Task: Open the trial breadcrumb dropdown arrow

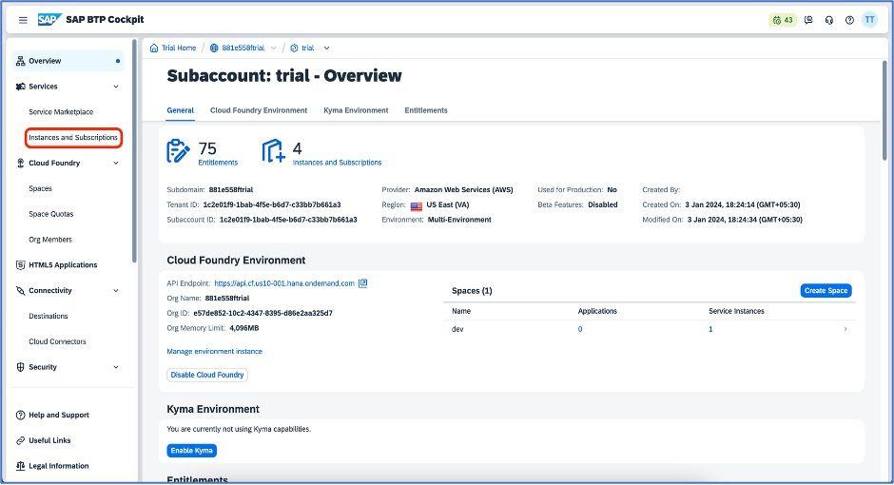Action: click(x=327, y=48)
